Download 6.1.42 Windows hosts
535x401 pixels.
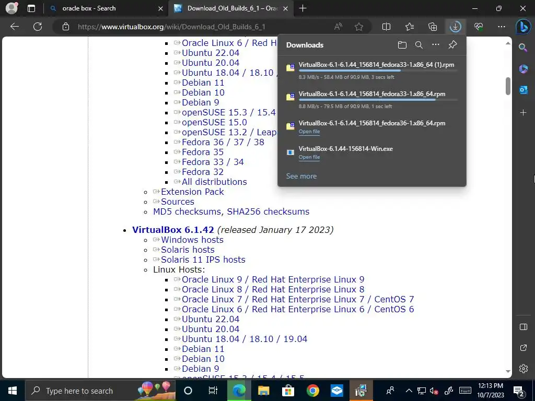tap(192, 240)
